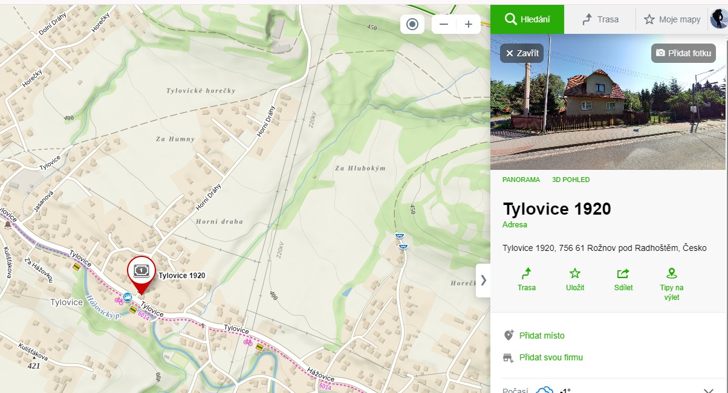The image size is (728, 393).
Task: Select the bus stop icon on the map
Action: [x=128, y=297]
